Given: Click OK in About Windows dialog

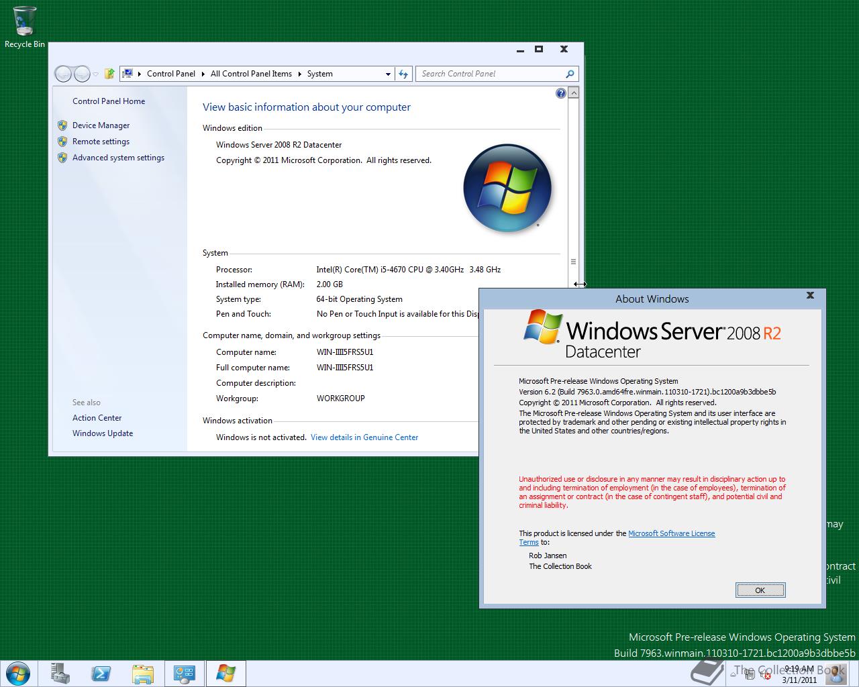Looking at the screenshot, I should 760,590.
